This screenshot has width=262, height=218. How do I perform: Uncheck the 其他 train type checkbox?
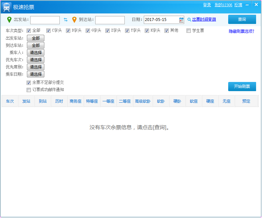point(166,31)
